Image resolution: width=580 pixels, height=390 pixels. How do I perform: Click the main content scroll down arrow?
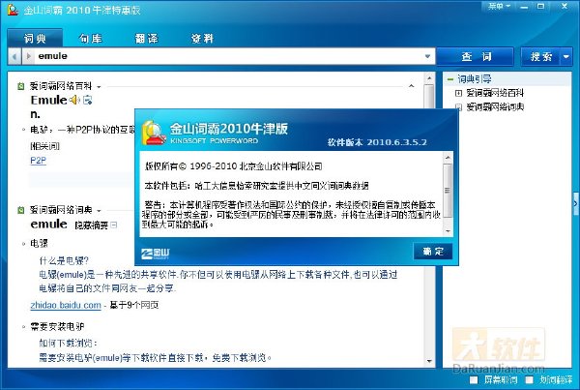[x=429, y=361]
